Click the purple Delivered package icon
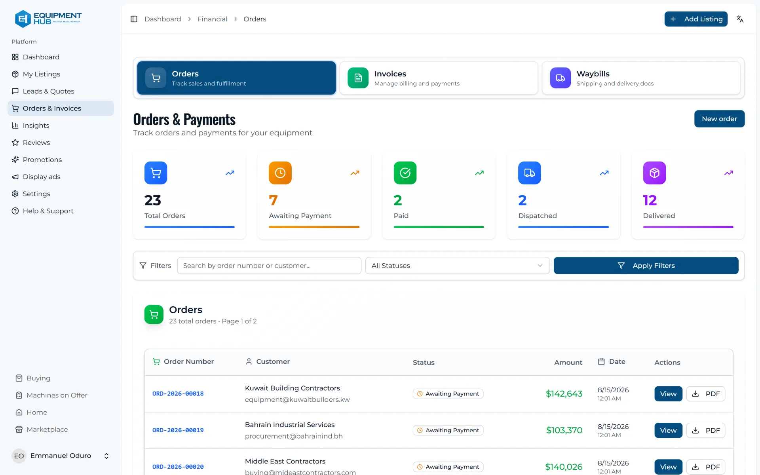Screen dimensions: 760x475 click(x=654, y=173)
